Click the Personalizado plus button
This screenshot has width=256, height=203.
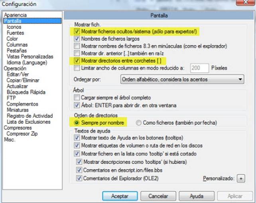(x=241, y=179)
